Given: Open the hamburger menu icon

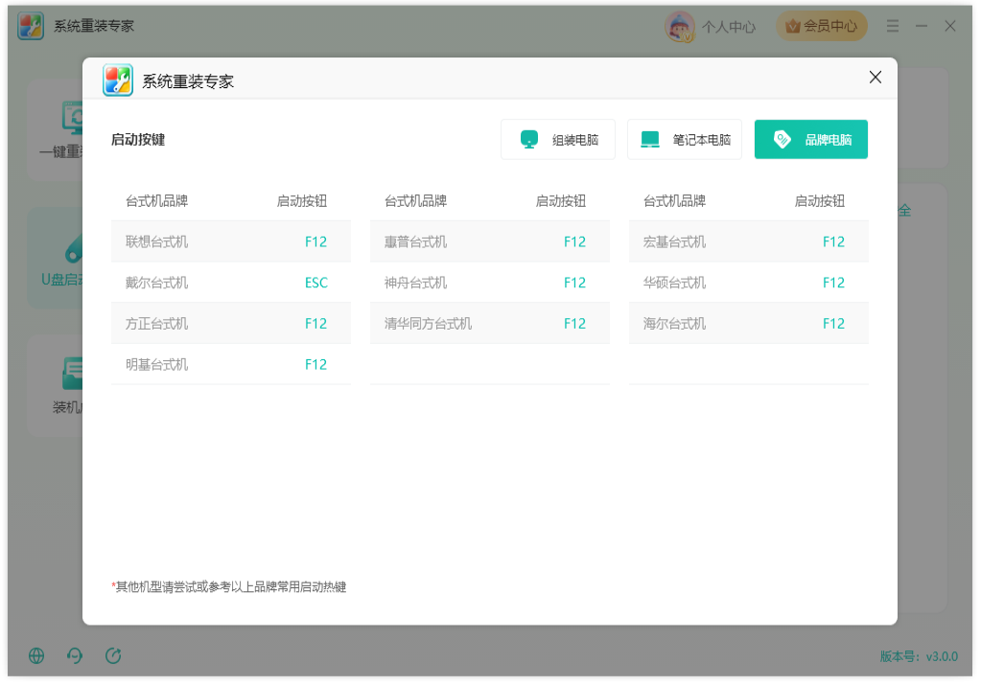Looking at the screenshot, I should 893,26.
